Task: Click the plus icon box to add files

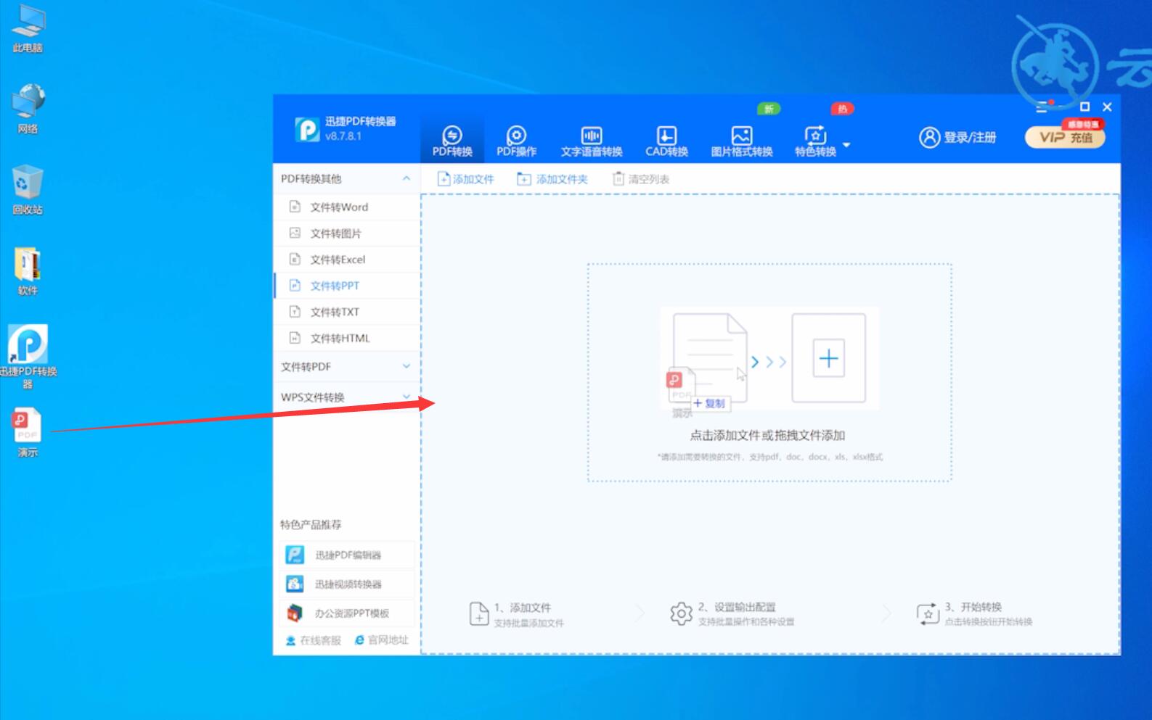Action: coord(828,358)
